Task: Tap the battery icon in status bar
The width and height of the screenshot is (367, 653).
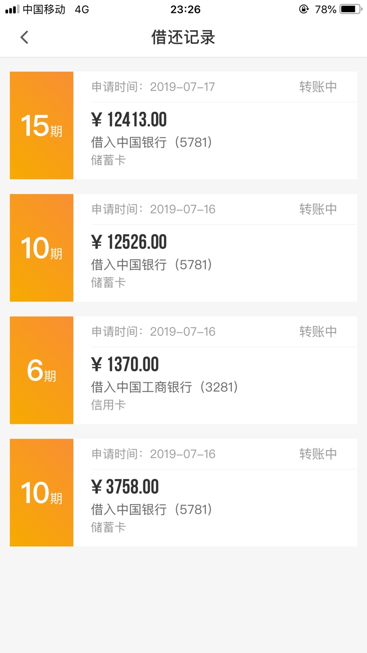Action: pos(351,9)
